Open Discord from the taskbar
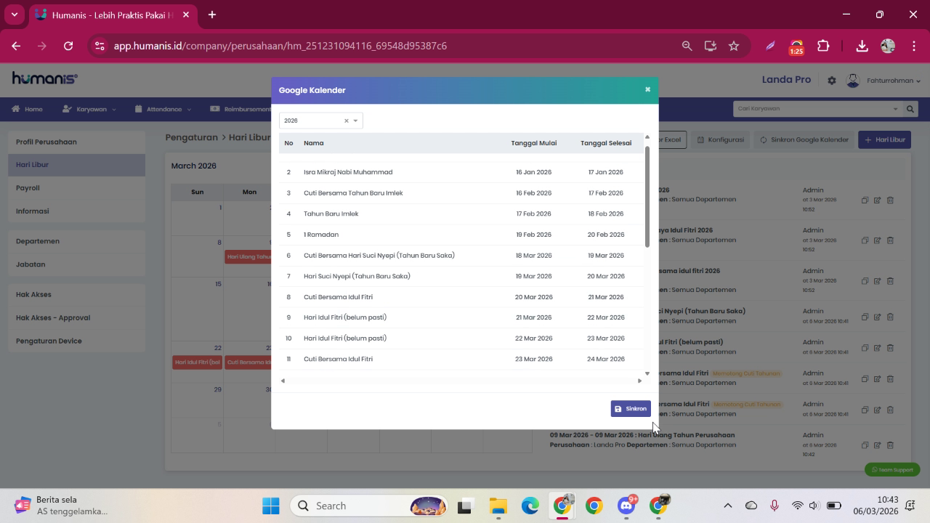The height and width of the screenshot is (523, 930). pyautogui.click(x=626, y=506)
